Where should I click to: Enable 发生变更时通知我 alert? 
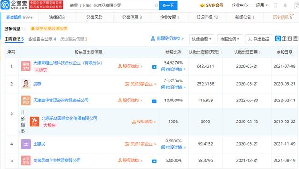pos(49,28)
